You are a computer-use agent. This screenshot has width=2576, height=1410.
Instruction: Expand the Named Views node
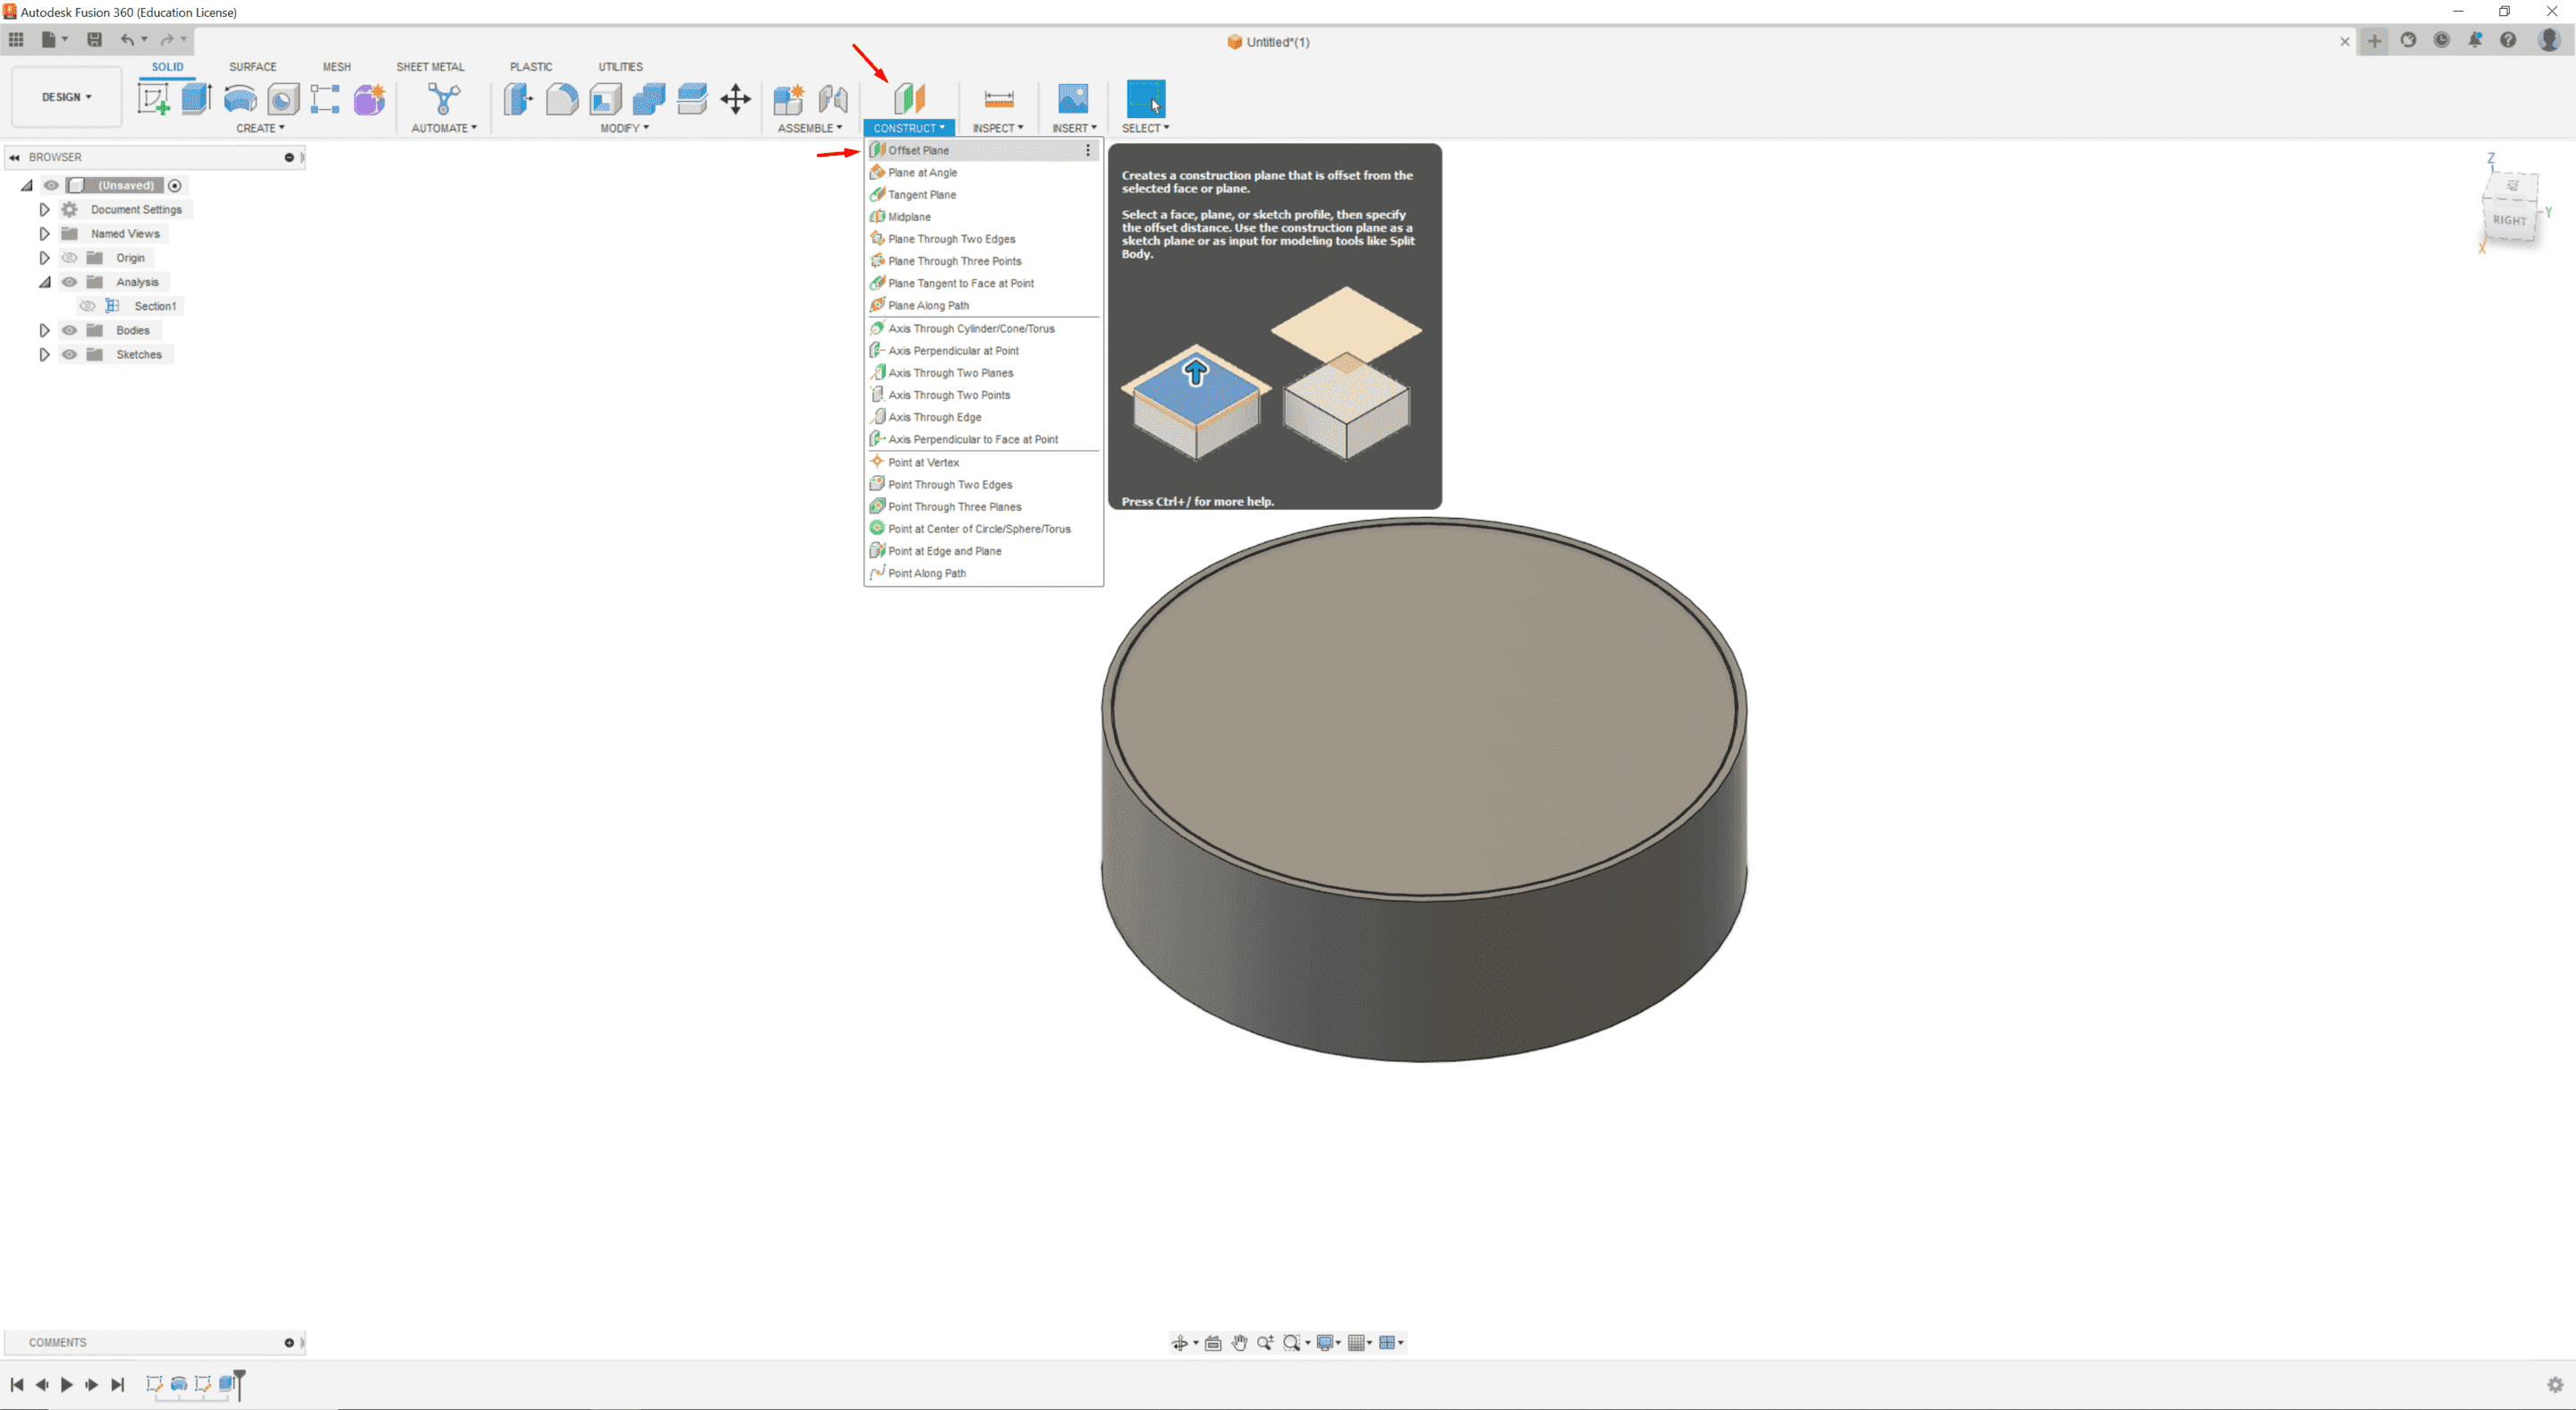[x=44, y=233]
